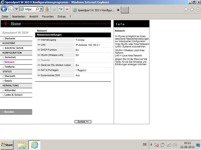
Task: Click the Beenden logout button
Action: (16, 112)
